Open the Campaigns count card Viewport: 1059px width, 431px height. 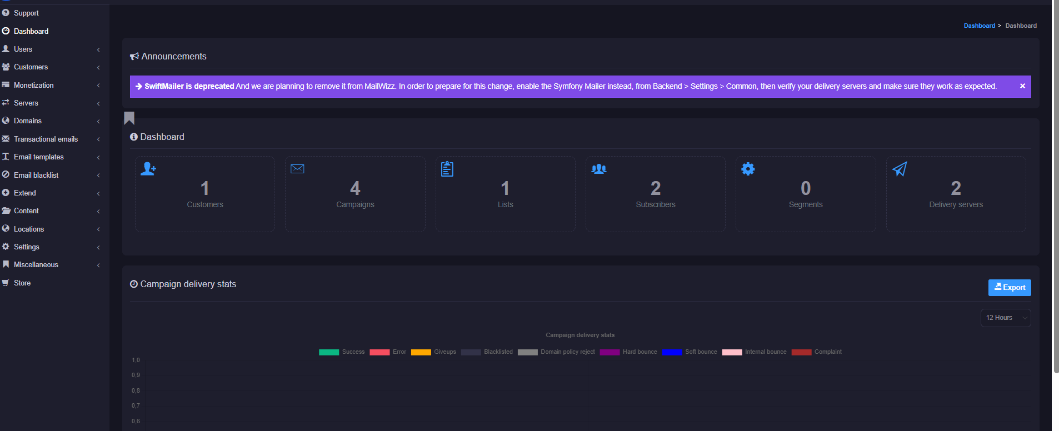click(x=355, y=194)
